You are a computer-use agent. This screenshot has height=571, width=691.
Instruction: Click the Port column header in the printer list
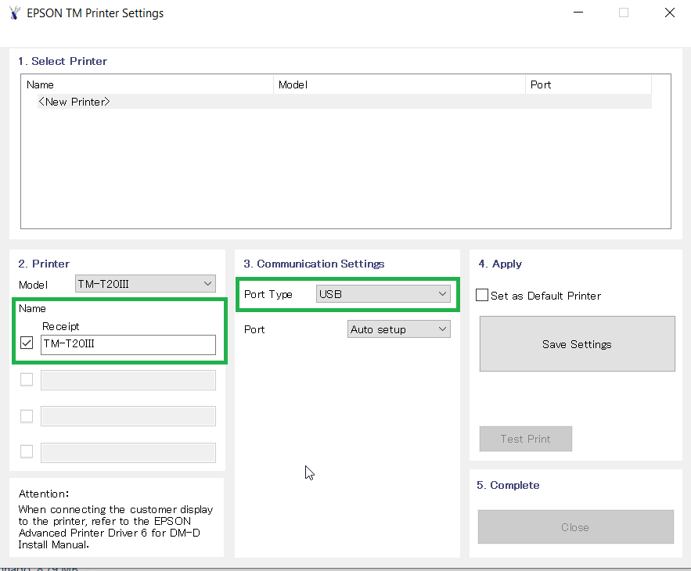click(588, 84)
